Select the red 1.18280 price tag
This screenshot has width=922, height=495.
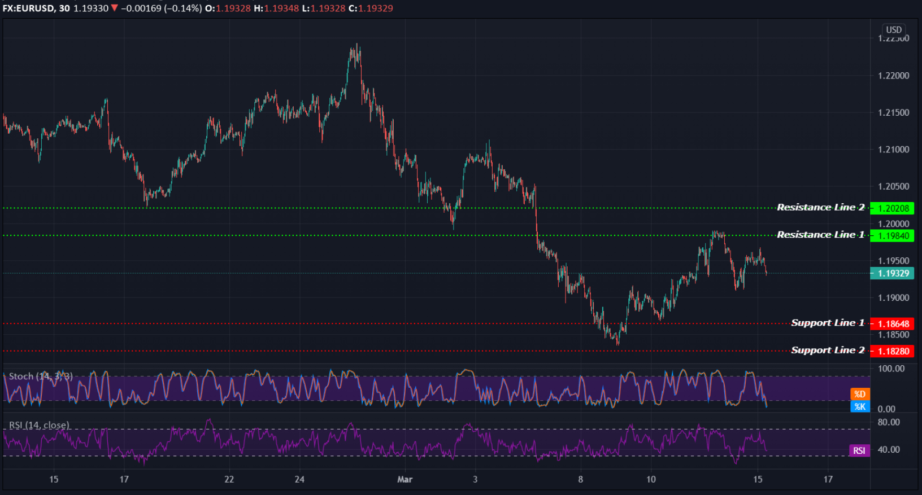(x=892, y=351)
